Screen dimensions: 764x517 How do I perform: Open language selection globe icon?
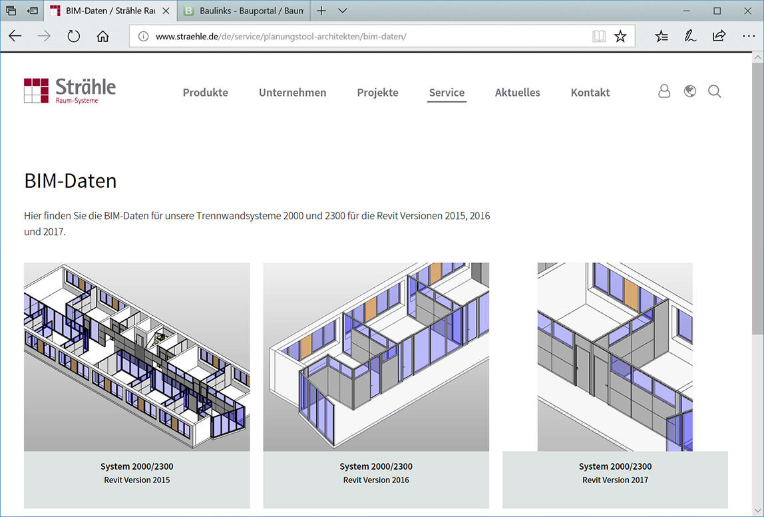[x=690, y=91]
